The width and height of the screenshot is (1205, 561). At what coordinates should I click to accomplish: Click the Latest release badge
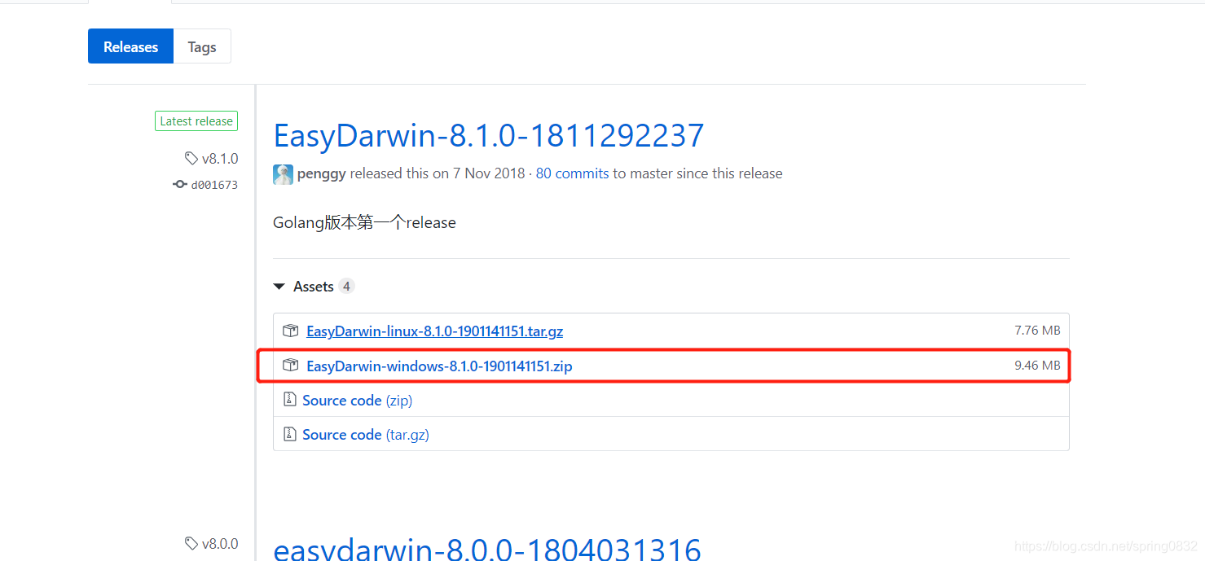coord(196,121)
